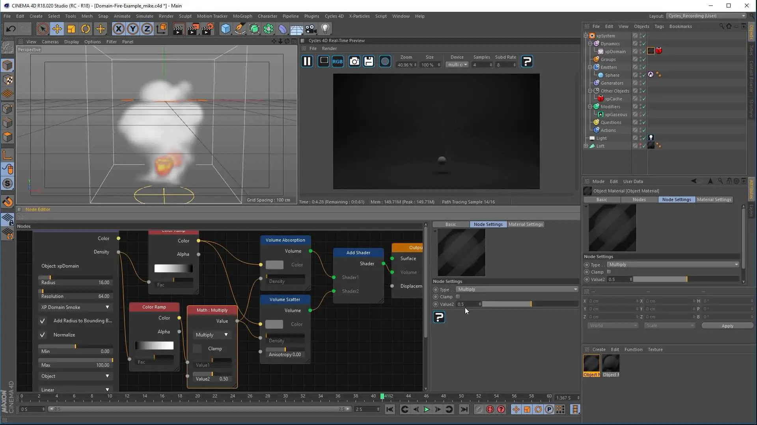Switch to Nodes tab in Attributes panel
757x425 pixels.
(x=639, y=200)
